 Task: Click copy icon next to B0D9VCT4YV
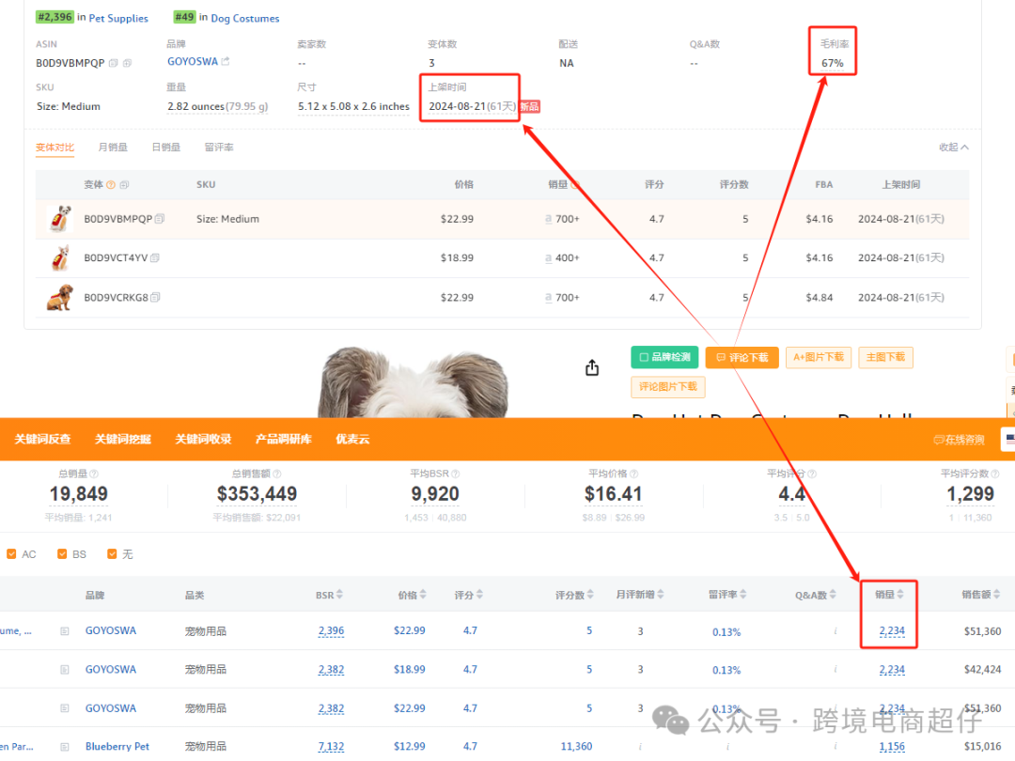pyautogui.click(x=155, y=257)
